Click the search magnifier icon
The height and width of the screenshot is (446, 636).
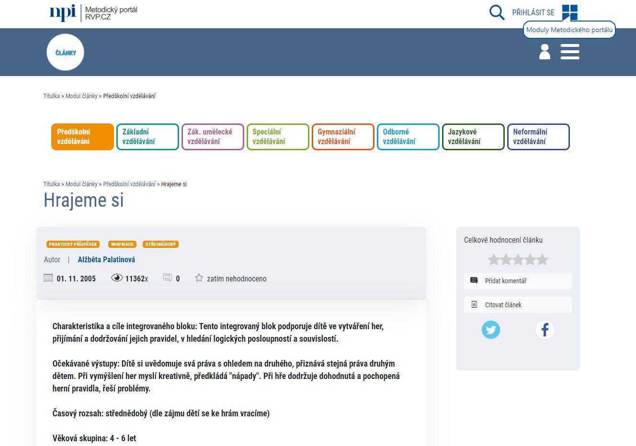tap(497, 12)
